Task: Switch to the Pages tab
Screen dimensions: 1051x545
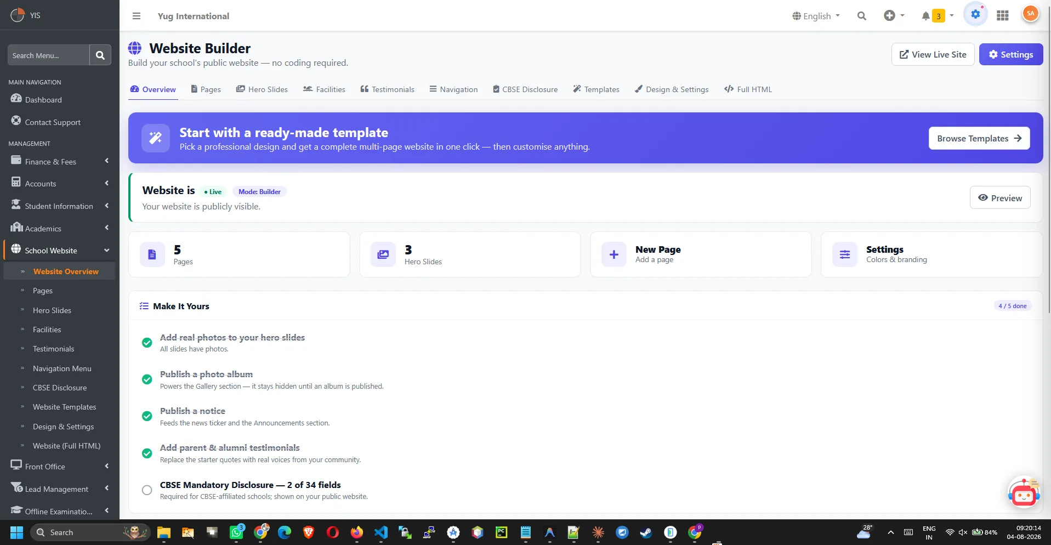Action: coord(206,89)
